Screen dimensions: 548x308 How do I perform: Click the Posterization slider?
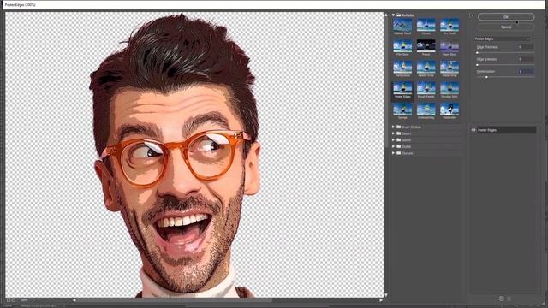point(505,77)
